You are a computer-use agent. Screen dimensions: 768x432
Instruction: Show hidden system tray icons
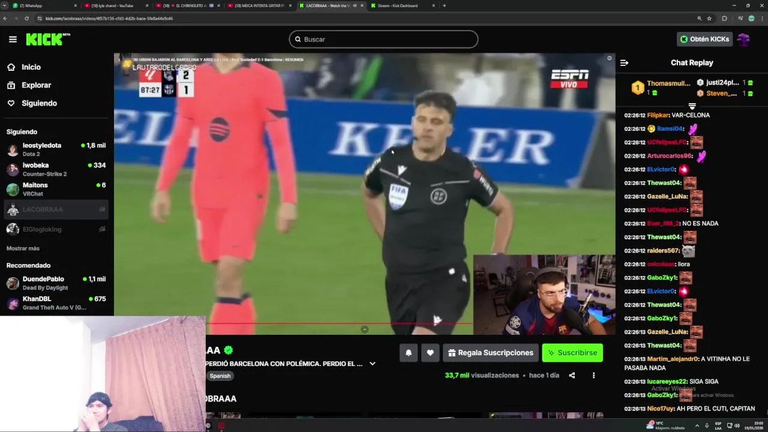697,425
